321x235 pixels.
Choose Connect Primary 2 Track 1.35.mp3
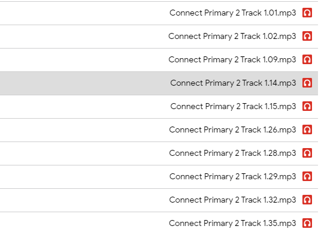pyautogui.click(x=232, y=224)
